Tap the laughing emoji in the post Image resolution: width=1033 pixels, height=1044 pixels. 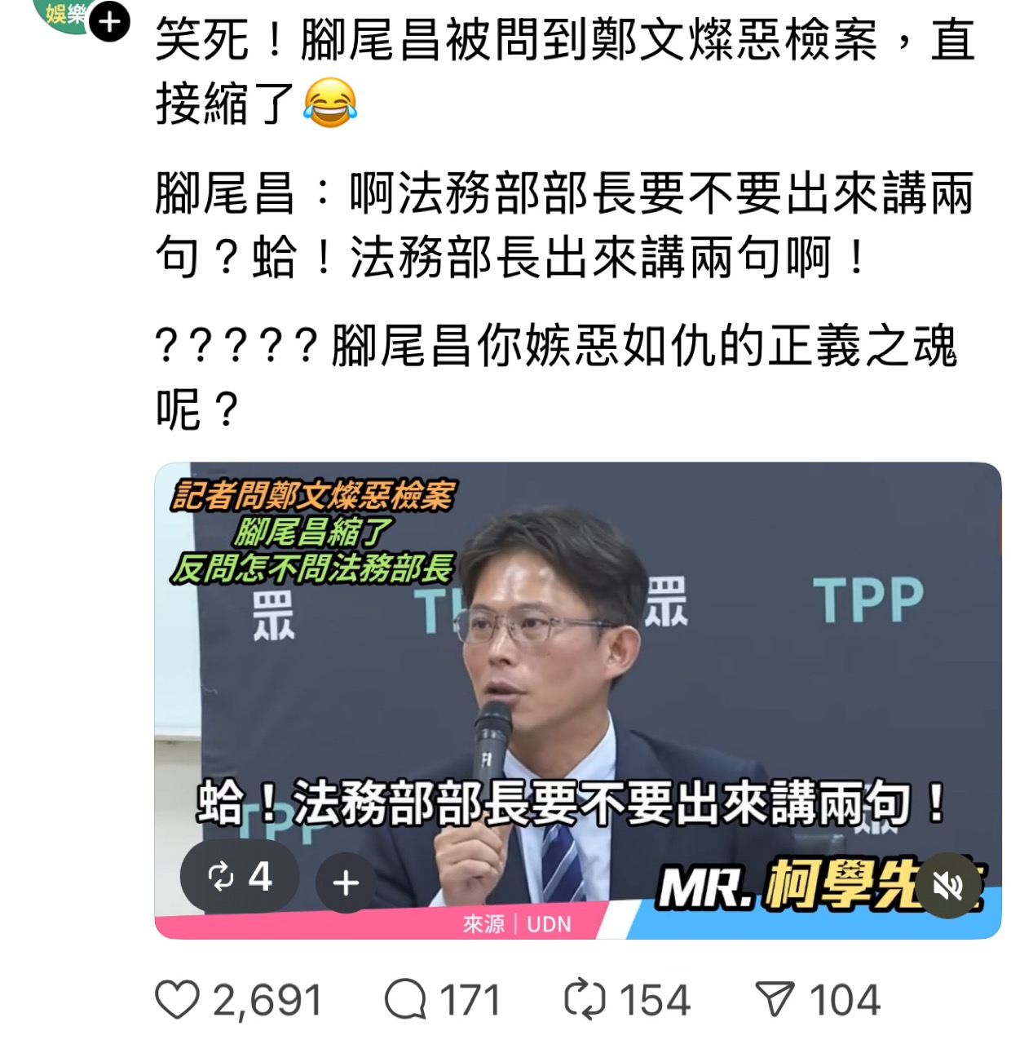pos(330,104)
